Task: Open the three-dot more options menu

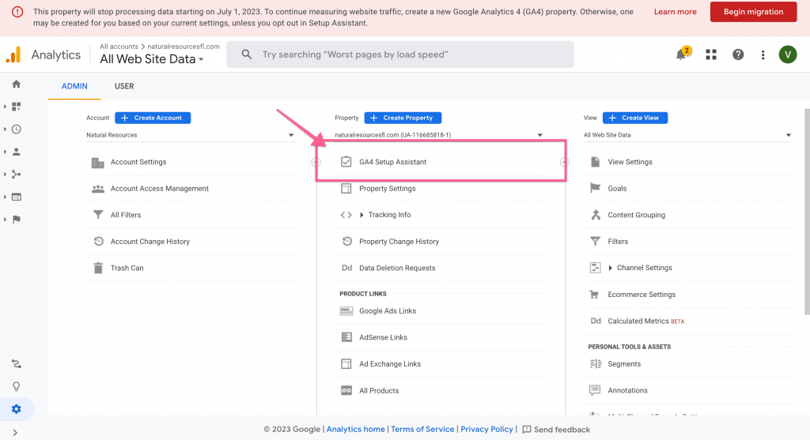Action: 763,55
